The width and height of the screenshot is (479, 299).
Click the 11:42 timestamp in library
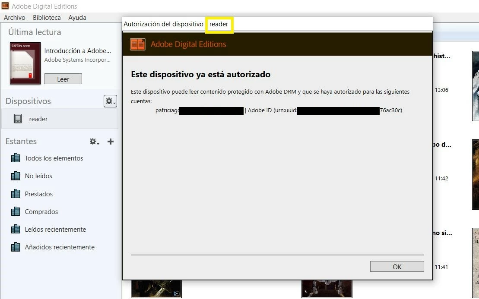pyautogui.click(x=441, y=179)
